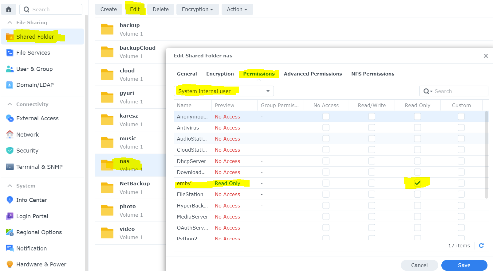Open File Services settings

coord(42,53)
